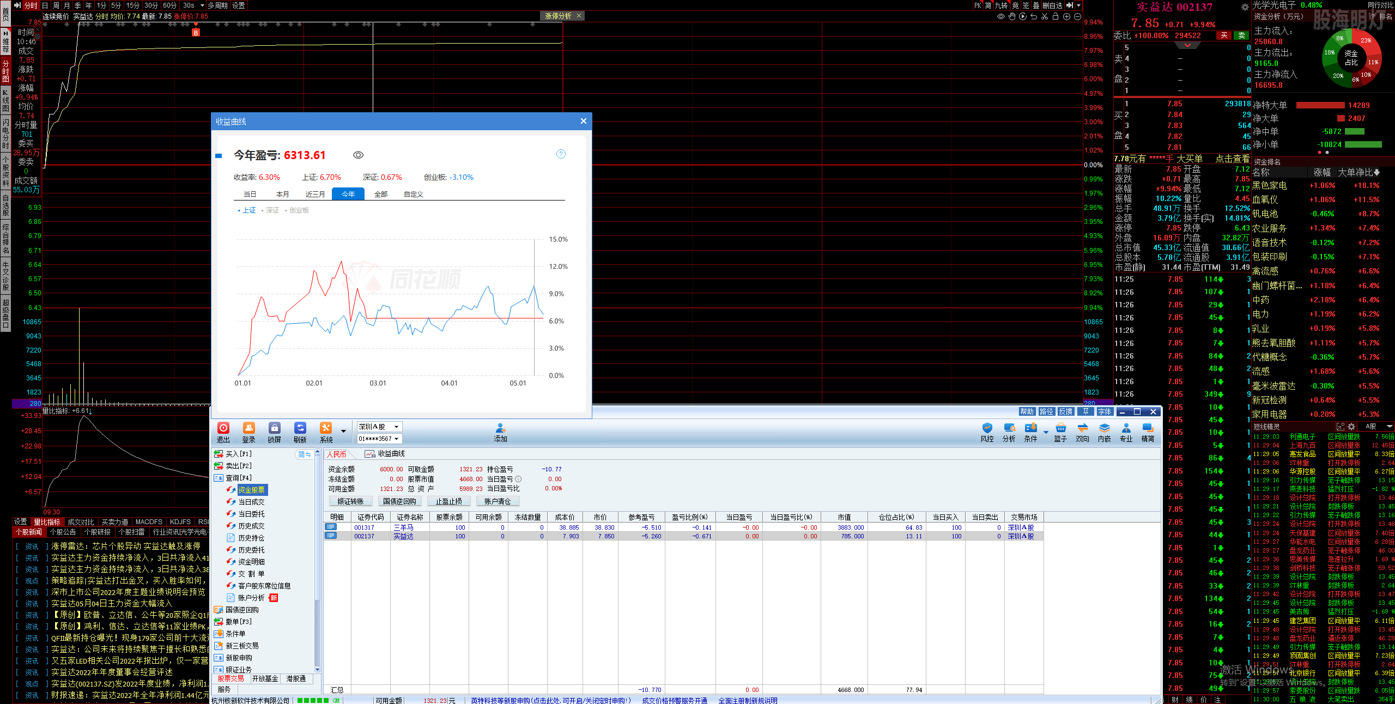Select 资金股票 in query tree
Screen dimensions: 1395x704
tap(251, 490)
